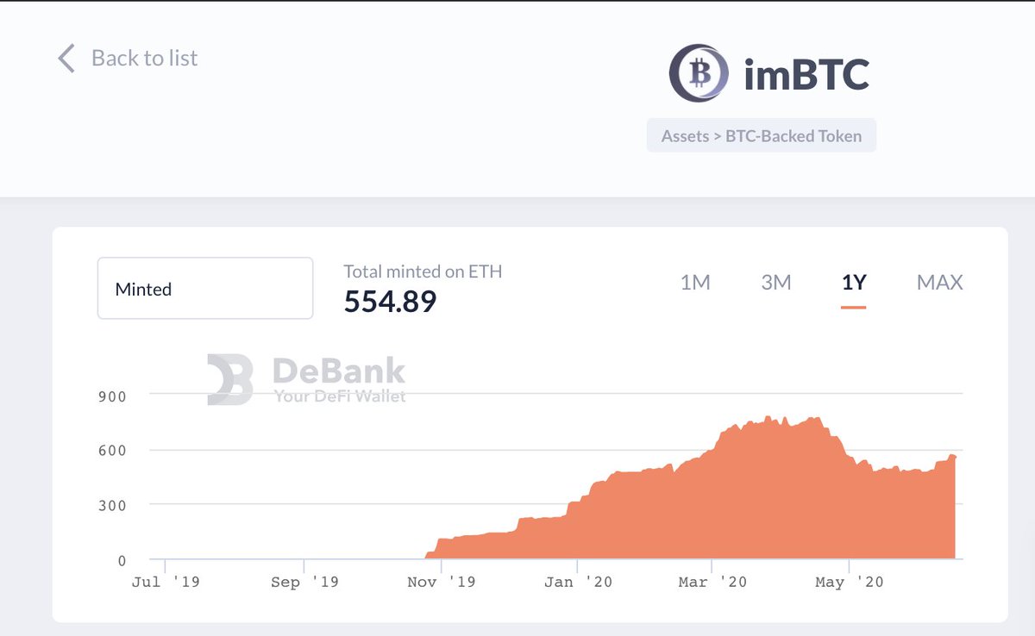Screen dimensions: 1035x636
Task: Click the May '20 x-axis label
Action: (x=850, y=583)
